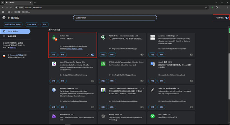The image size is (230, 125).
Task: Click the Chrome logo beside 扩展程序 heading
Action: coord(4,18)
